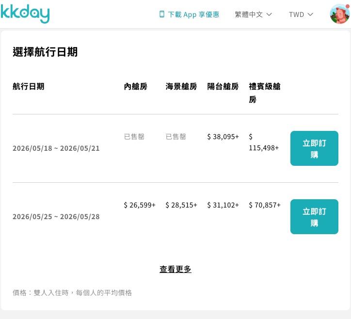Click the 內艙房 column header
This screenshot has width=351, height=319.
coord(136,86)
